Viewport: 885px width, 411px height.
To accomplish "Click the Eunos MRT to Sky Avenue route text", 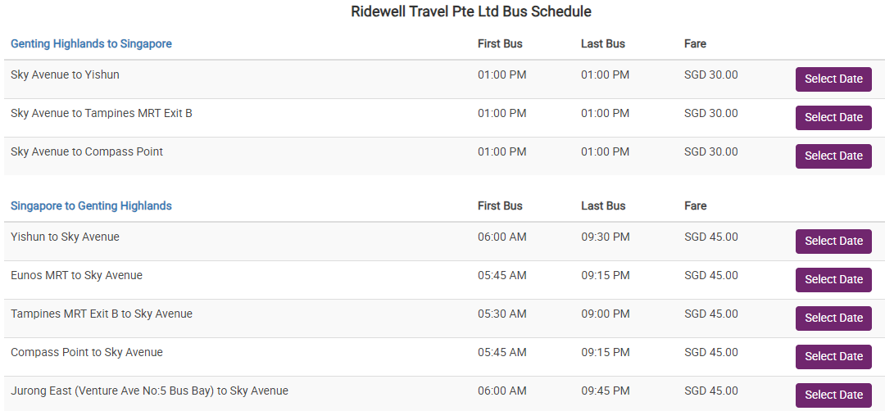I will pyautogui.click(x=76, y=275).
